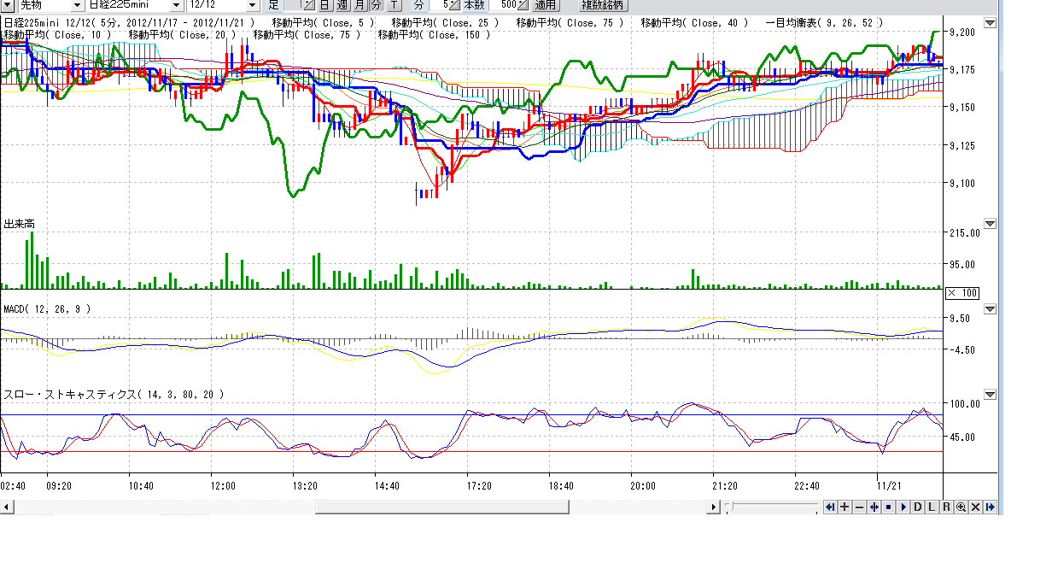The height and width of the screenshot is (569, 1052).
Task: Open the 12/12 contract month dropdown
Action: [x=251, y=5]
